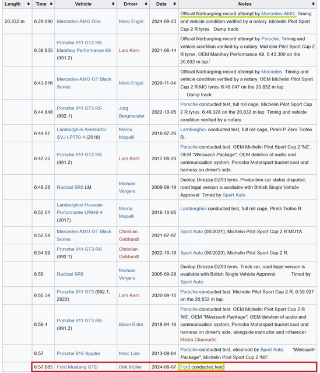Click the 2024-09-23 date cell

click(x=164, y=22)
